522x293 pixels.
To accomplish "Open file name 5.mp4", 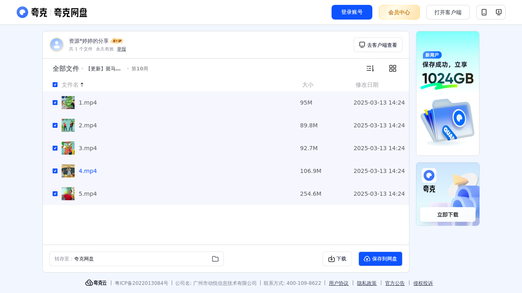I will point(88,194).
